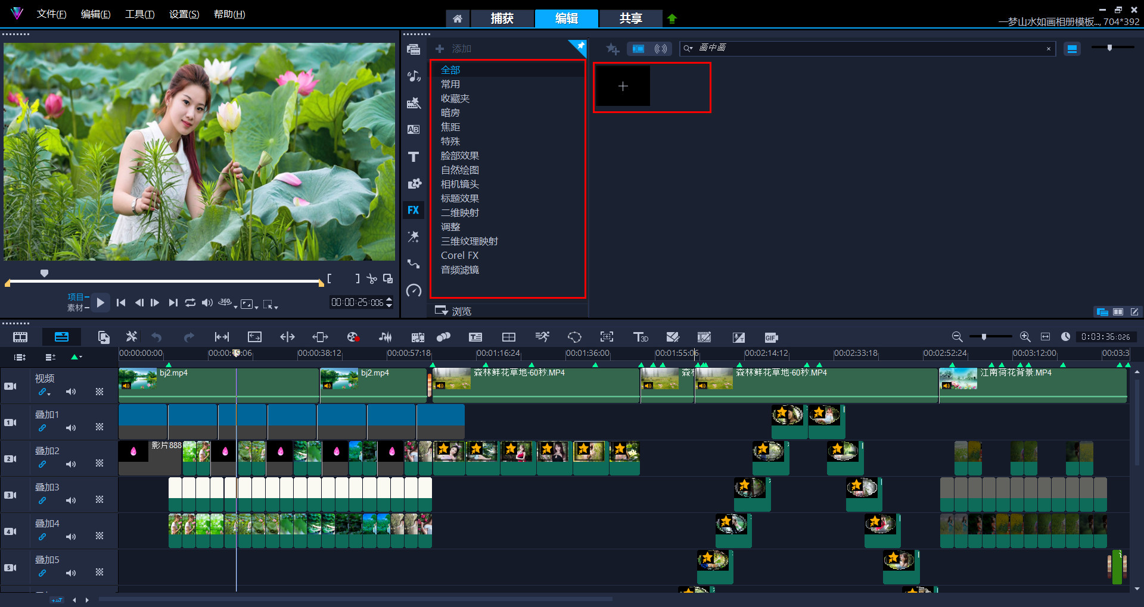1144x607 pixels.
Task: Open the Media library panel icon
Action: click(414, 49)
